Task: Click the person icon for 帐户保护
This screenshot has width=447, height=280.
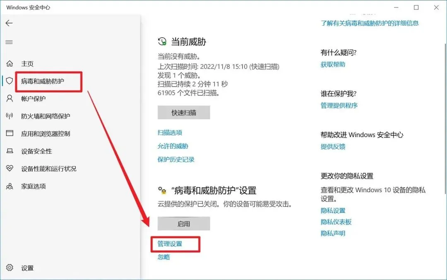Action: (10, 99)
